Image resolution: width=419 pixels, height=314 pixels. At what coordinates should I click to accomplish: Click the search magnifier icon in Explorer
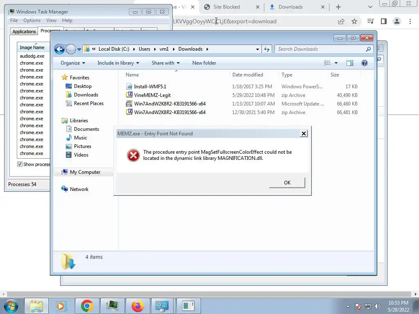(x=368, y=49)
